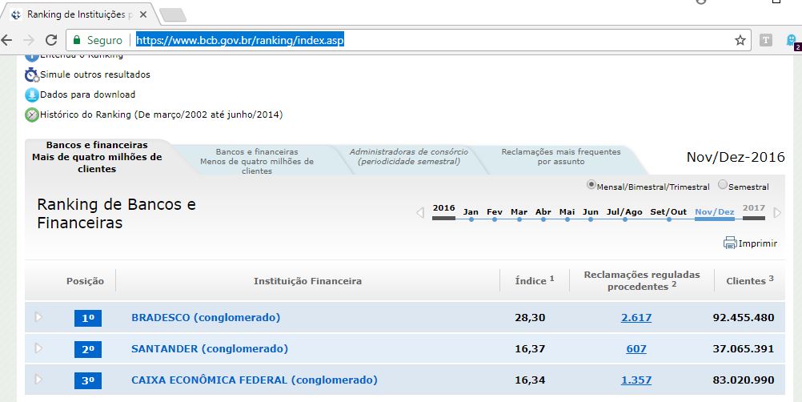Select Mai on the timeline
Image resolution: width=802 pixels, height=402 pixels.
[567, 211]
